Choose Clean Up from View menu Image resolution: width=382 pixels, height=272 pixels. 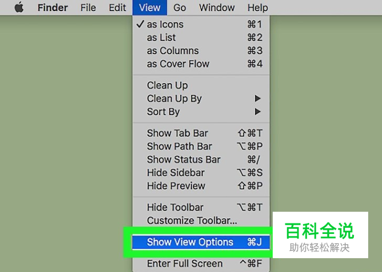click(x=201, y=85)
